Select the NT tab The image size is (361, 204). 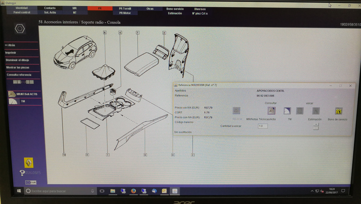(x=75, y=12)
